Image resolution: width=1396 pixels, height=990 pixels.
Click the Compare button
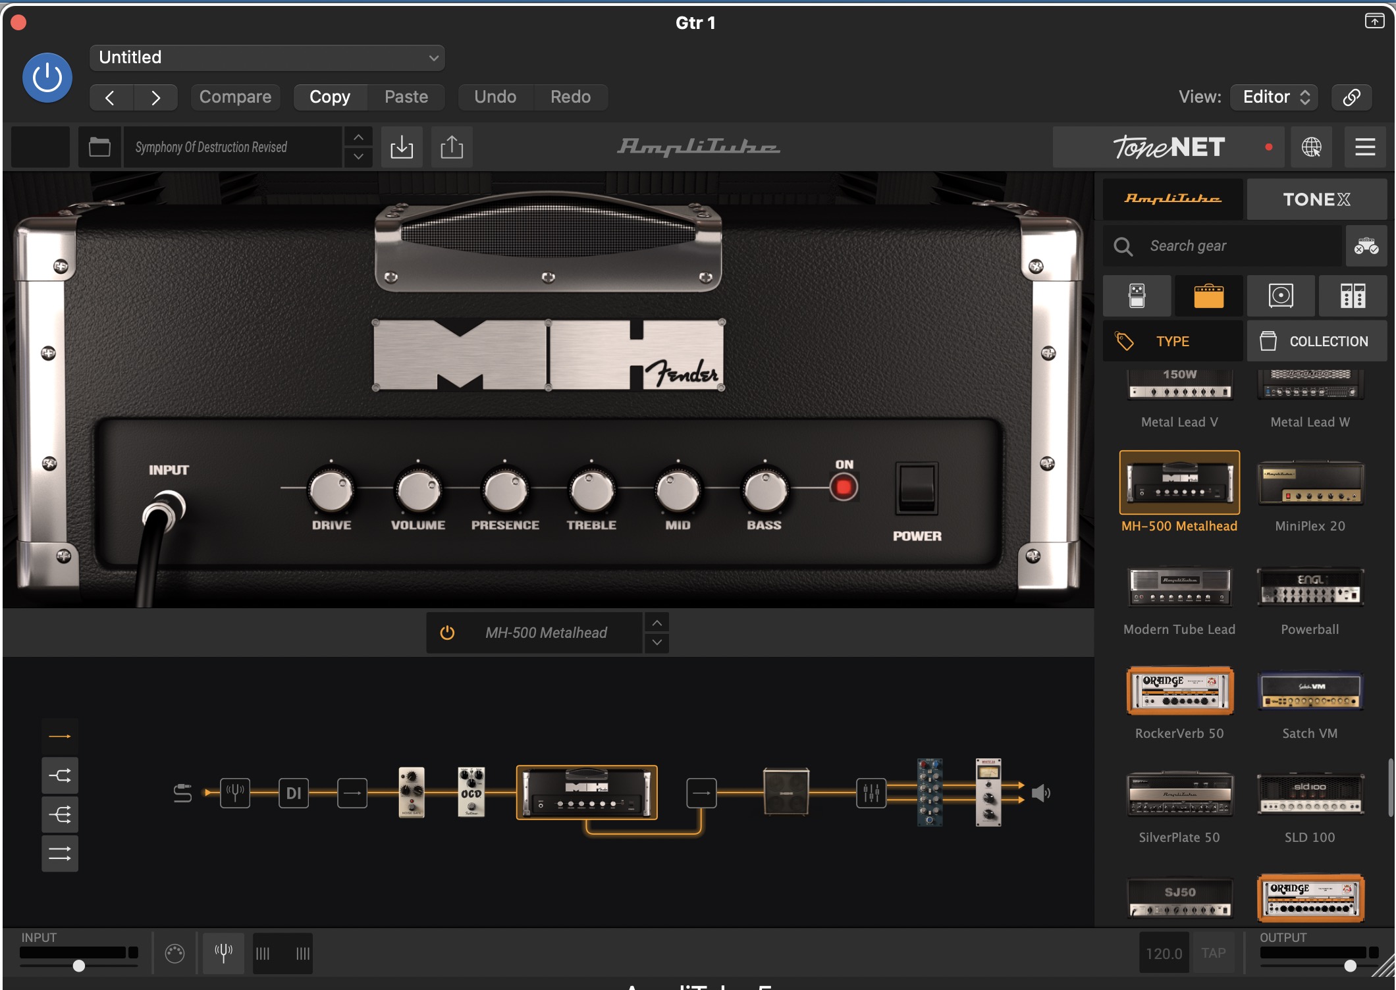coord(235,97)
